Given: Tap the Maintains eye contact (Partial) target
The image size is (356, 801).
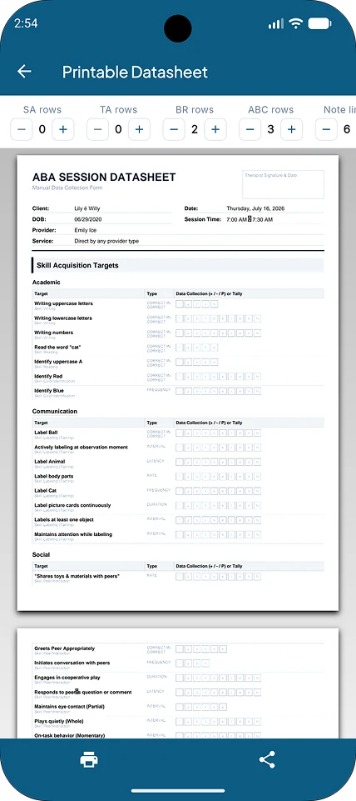Looking at the screenshot, I should point(69,707).
